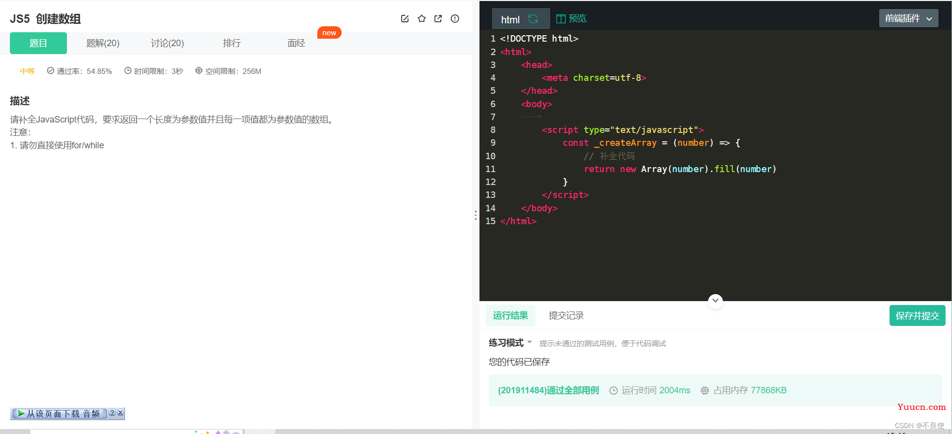Favorite the problem with star icon
This screenshot has height=434, width=952.
click(x=421, y=19)
